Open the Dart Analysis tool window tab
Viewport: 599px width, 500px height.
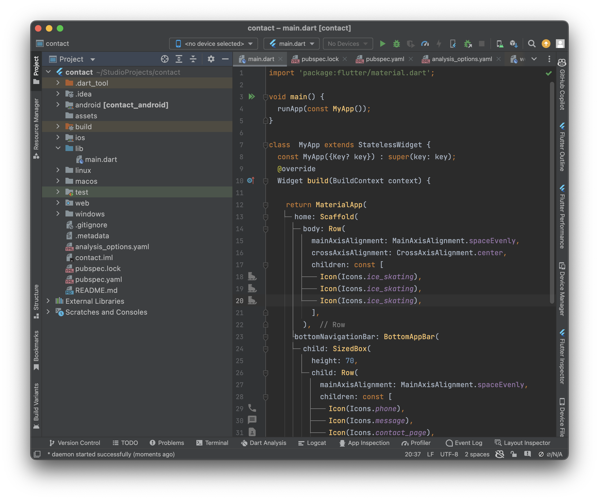(263, 443)
